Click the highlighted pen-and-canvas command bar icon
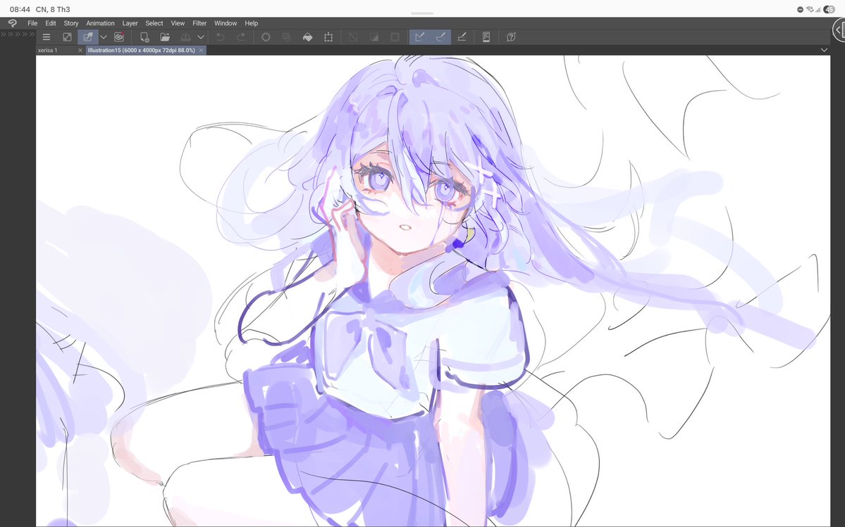 [87, 37]
